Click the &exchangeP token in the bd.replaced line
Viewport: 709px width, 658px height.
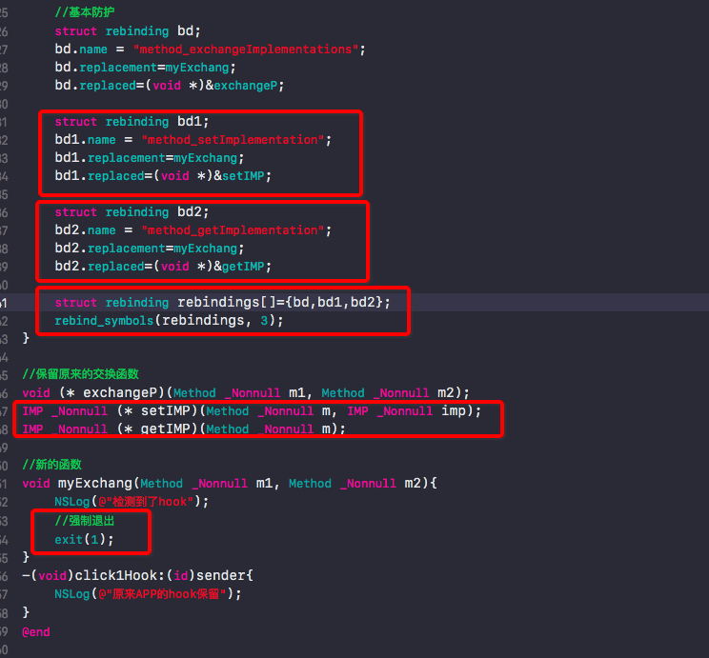point(241,86)
